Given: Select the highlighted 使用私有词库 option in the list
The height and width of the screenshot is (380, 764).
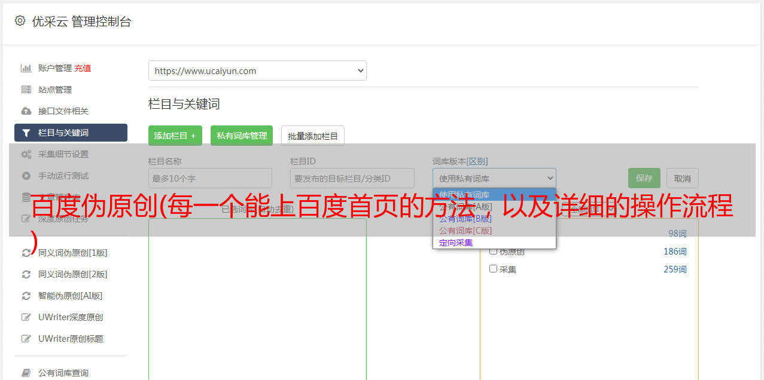Looking at the screenshot, I should tap(494, 195).
